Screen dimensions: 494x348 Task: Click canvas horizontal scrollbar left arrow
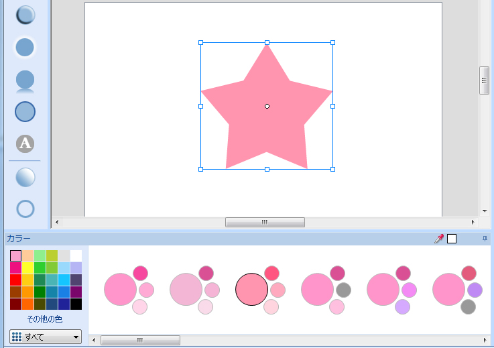point(57,222)
